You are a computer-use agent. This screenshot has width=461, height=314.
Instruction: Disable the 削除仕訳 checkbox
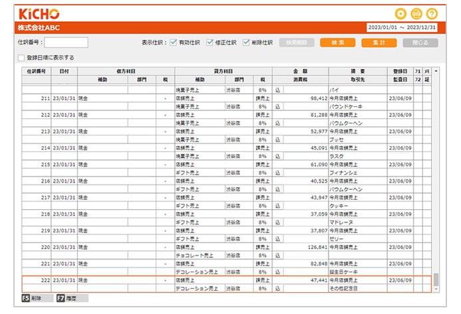[246, 42]
